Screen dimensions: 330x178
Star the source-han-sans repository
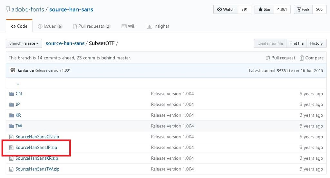click(x=264, y=9)
